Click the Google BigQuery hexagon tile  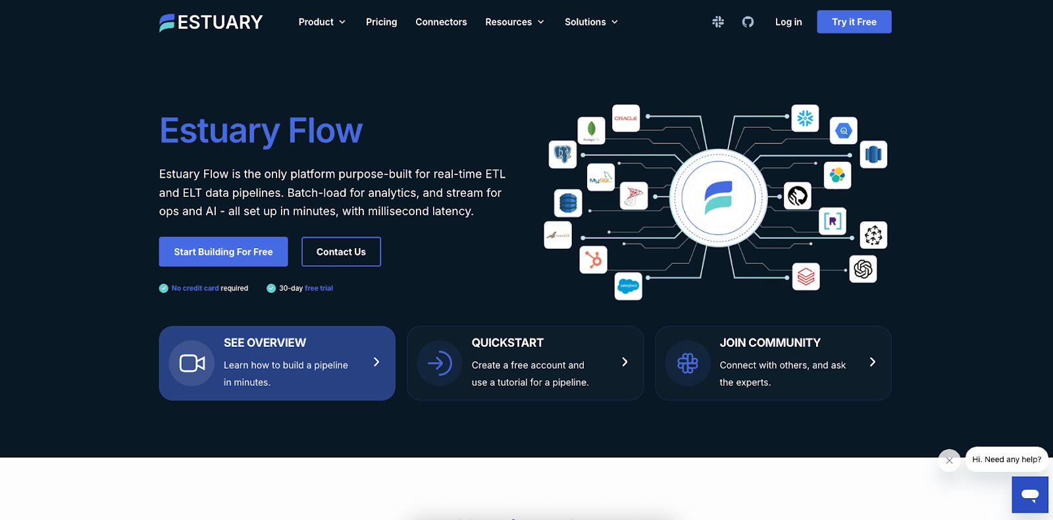click(844, 131)
